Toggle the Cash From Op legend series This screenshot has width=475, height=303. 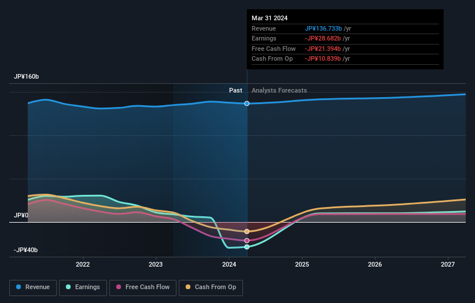(211, 287)
